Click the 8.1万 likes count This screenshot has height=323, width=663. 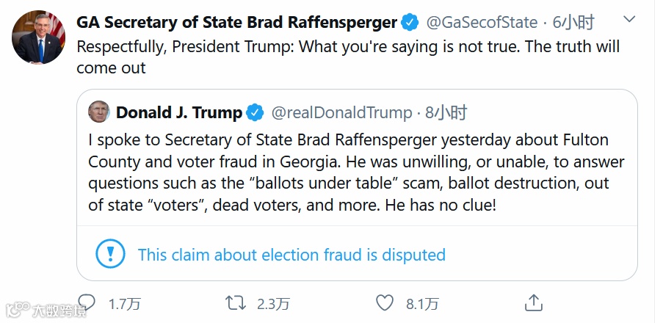[x=422, y=303]
